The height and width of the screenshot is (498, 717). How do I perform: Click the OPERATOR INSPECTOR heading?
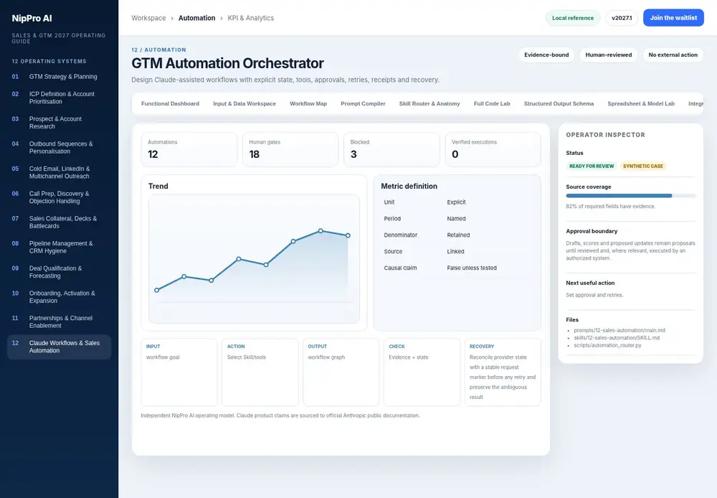point(605,135)
